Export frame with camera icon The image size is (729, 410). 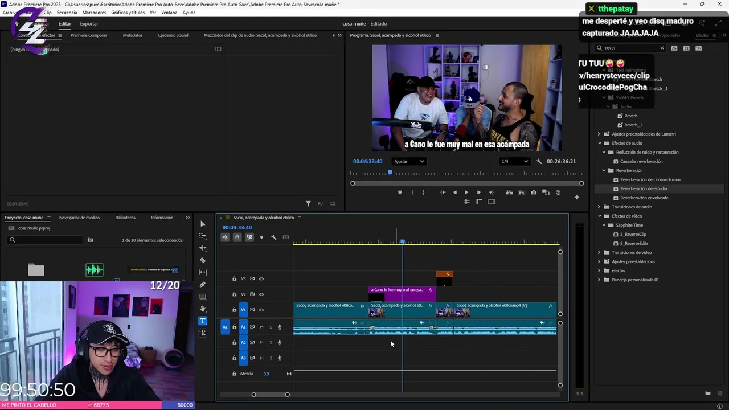tap(534, 192)
